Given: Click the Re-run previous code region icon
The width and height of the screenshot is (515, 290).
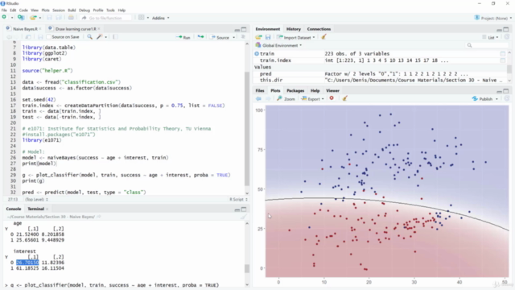Looking at the screenshot, I should pos(200,37).
